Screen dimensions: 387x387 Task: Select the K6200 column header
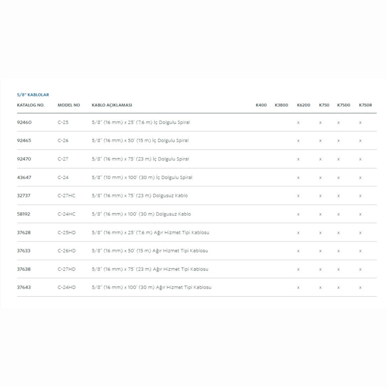coord(304,105)
